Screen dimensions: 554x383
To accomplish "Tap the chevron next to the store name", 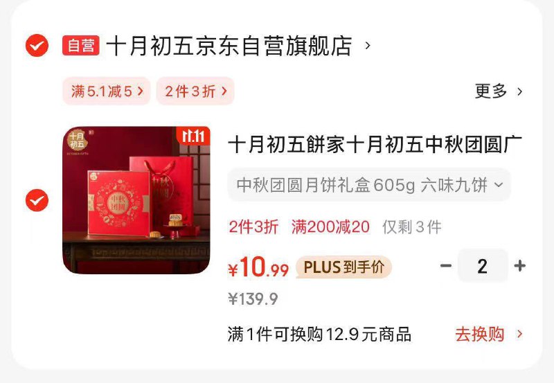I will coord(368,46).
